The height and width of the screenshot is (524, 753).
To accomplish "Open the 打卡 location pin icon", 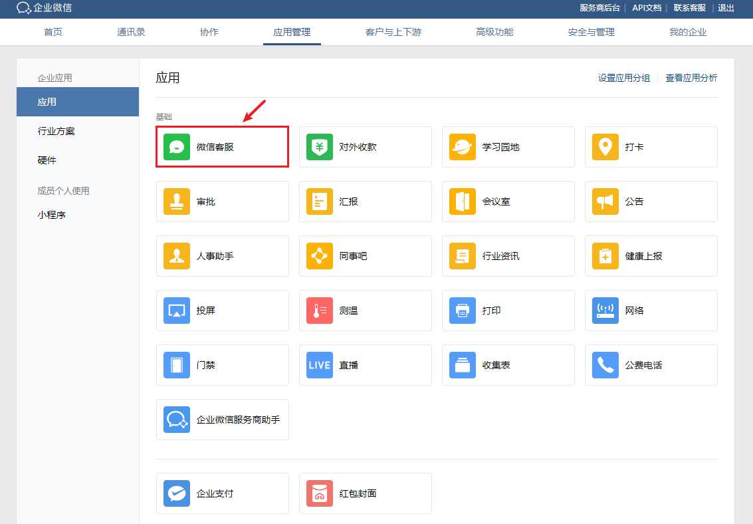I will (605, 147).
